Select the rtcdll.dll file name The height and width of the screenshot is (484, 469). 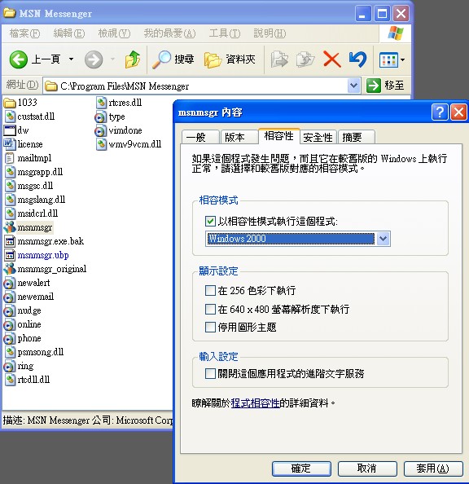(x=33, y=380)
